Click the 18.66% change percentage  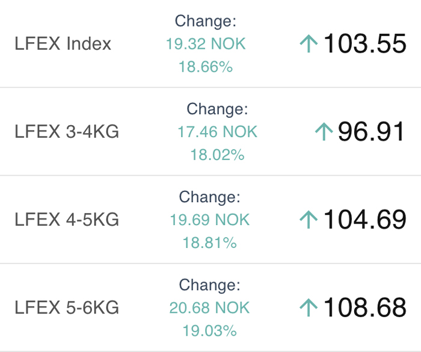[206, 67]
